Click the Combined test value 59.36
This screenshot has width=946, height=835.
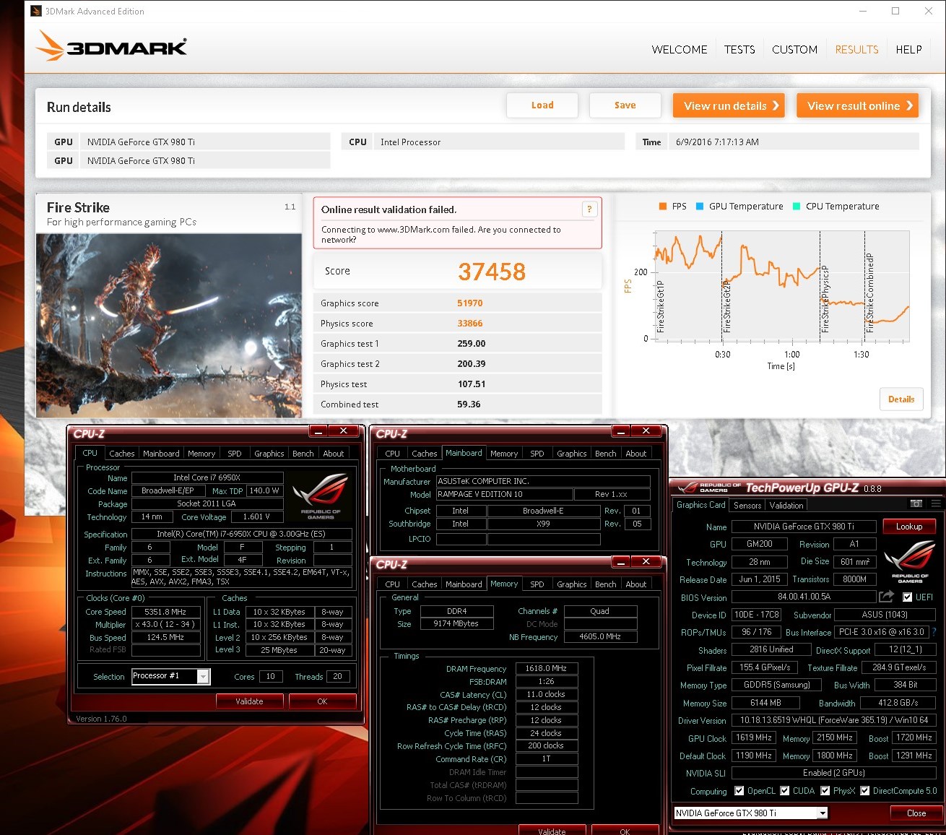469,404
